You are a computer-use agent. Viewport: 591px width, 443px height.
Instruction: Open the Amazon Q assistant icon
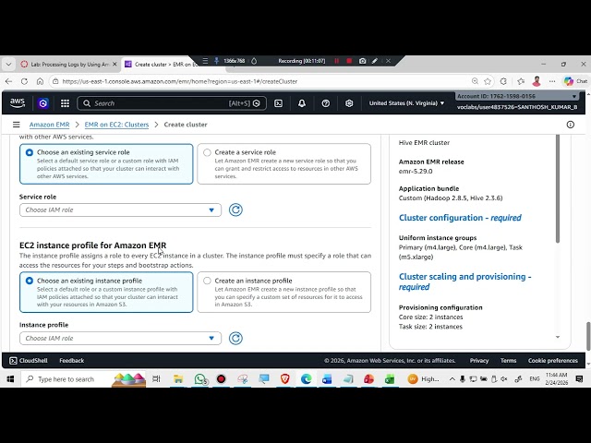[43, 103]
